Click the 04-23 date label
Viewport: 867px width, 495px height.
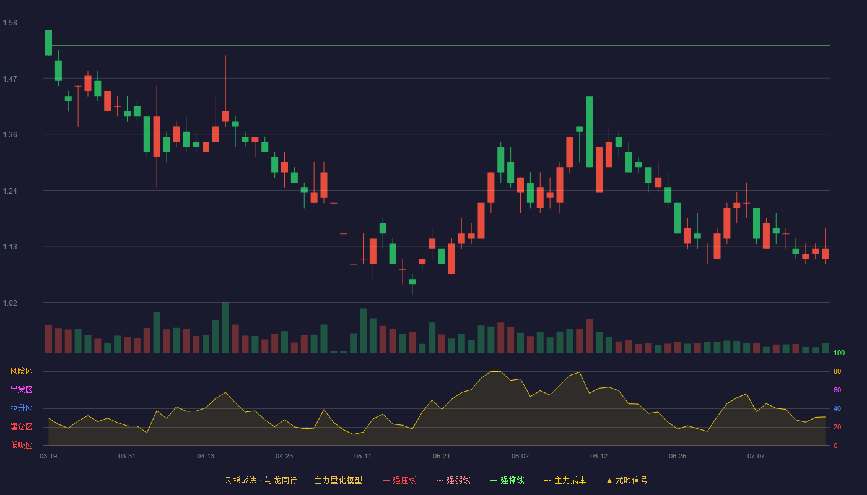[x=284, y=456]
